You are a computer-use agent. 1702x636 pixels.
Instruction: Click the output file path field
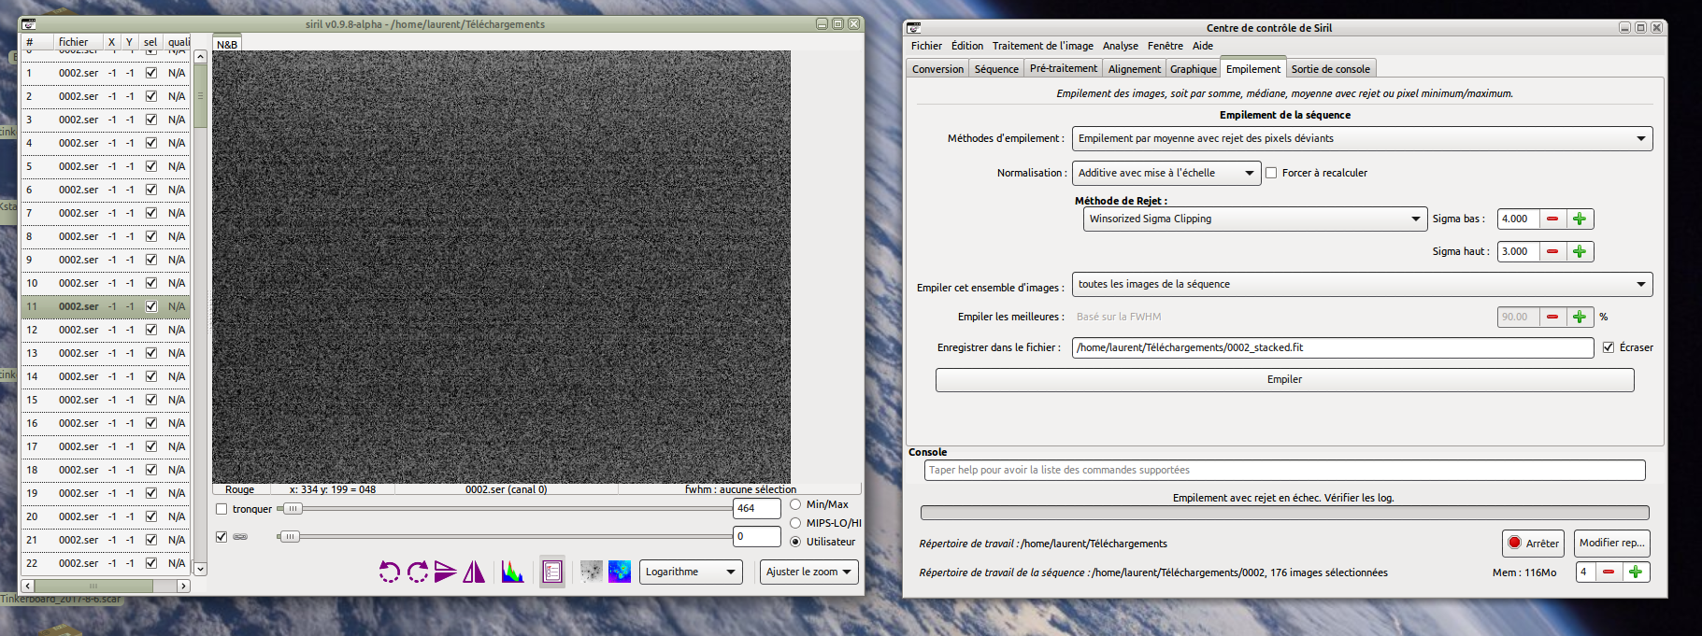[1333, 347]
